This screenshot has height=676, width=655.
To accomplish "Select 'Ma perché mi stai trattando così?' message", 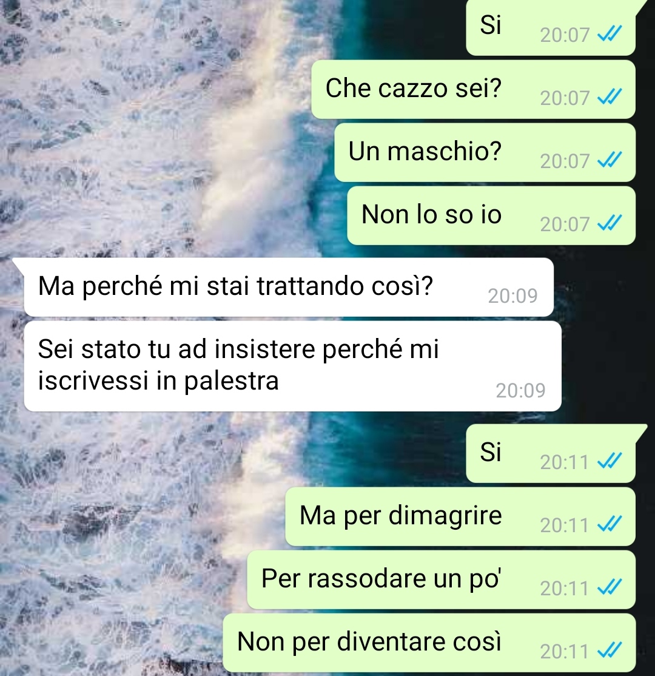I will [289, 287].
